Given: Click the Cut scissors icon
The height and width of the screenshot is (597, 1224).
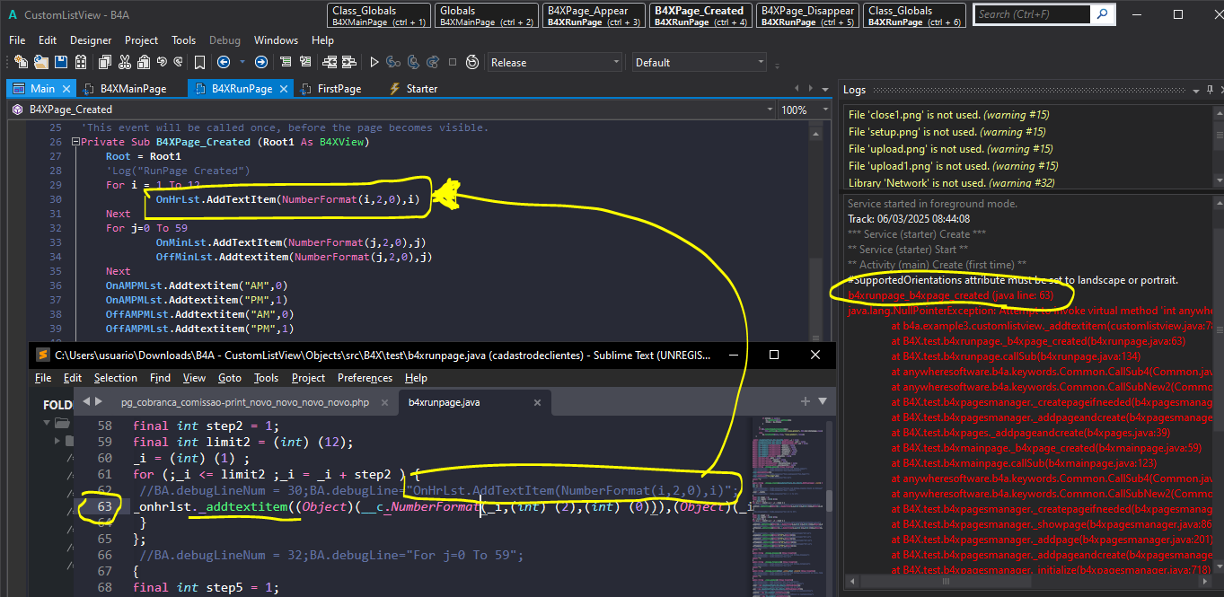Looking at the screenshot, I should click(x=124, y=62).
